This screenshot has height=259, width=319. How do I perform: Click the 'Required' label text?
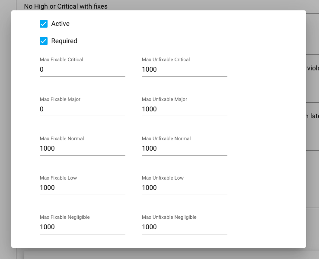[64, 41]
